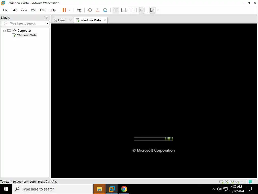Open File Explorer from the taskbar
The height and width of the screenshot is (194, 258).
point(99,189)
